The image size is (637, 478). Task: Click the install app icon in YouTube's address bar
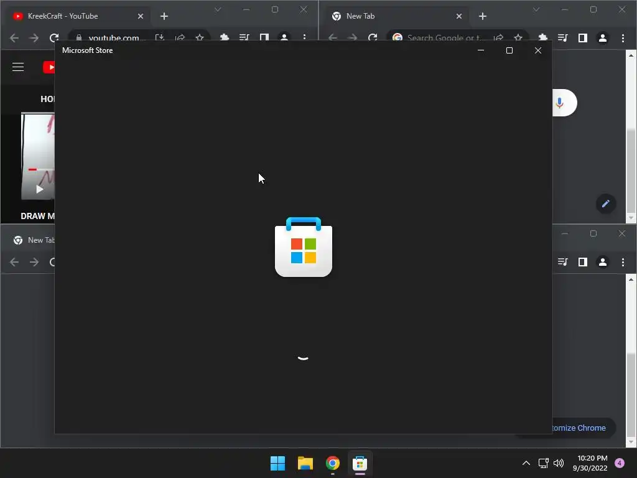160,37
